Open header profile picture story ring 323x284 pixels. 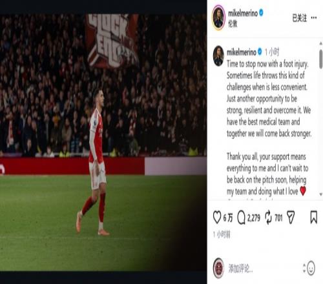[x=218, y=17]
